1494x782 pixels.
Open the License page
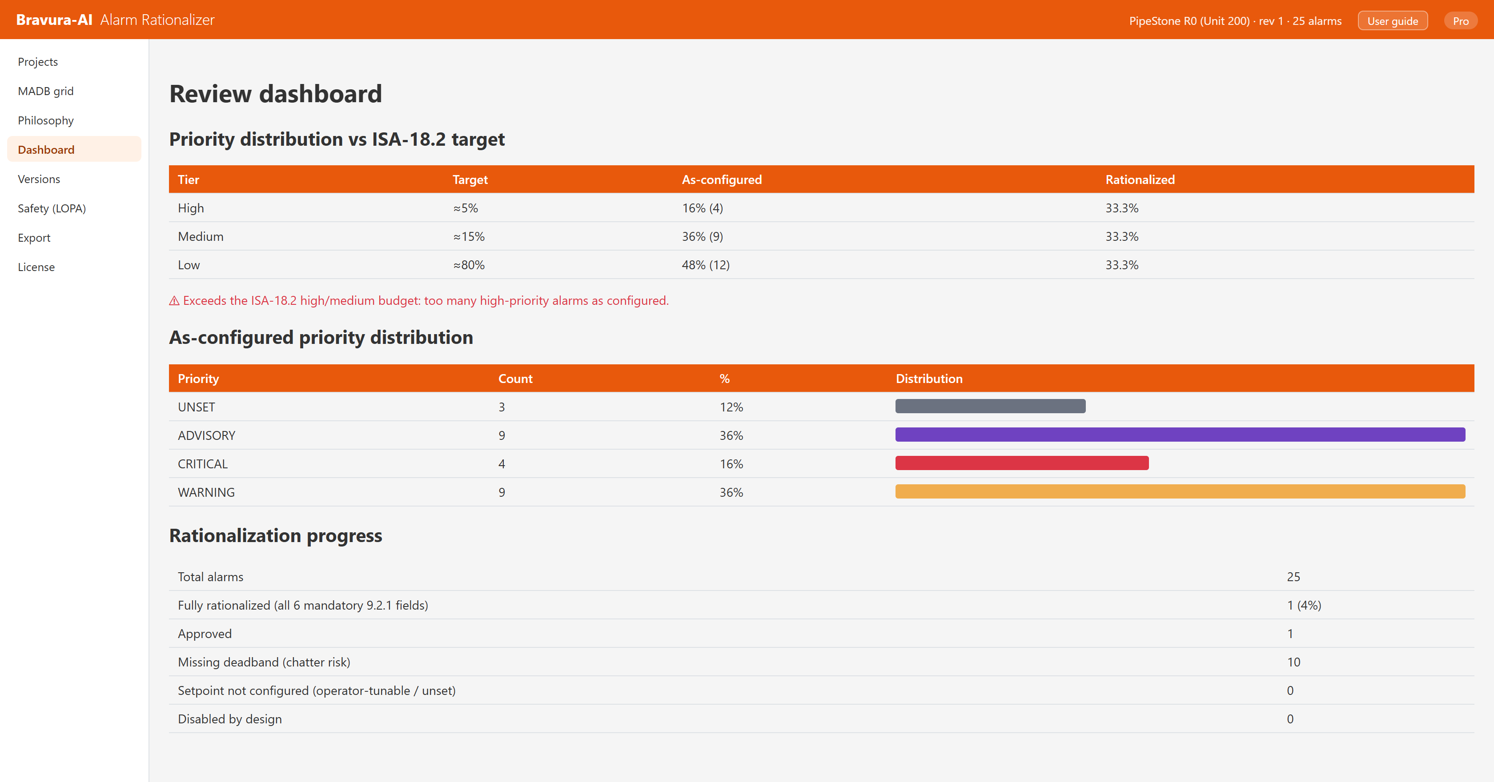(74, 267)
